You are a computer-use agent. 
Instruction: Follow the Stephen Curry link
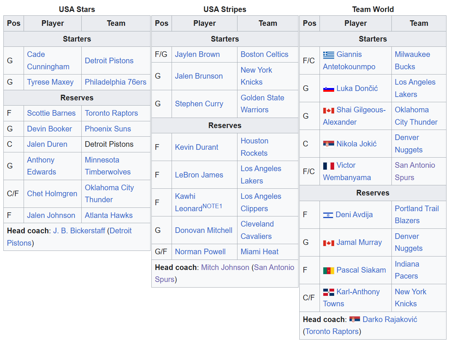(199, 104)
